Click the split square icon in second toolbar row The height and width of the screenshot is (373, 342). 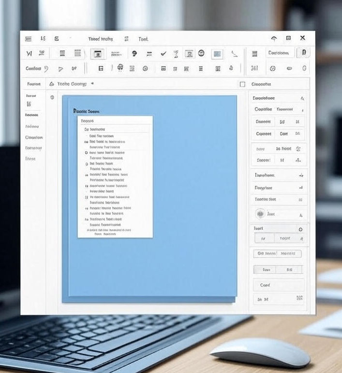click(101, 69)
